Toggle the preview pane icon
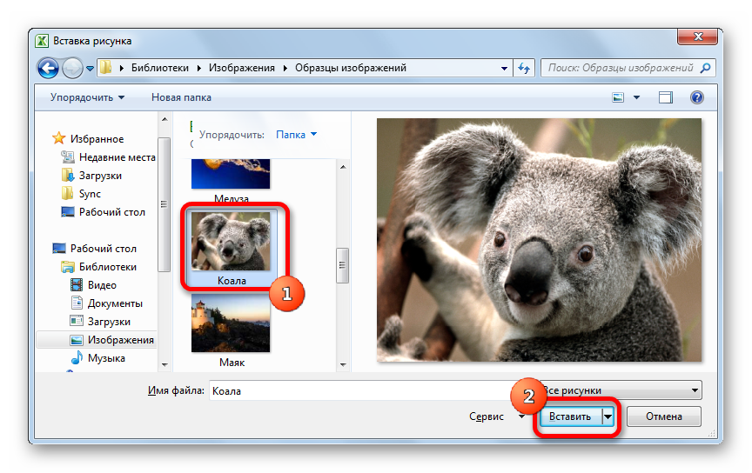752x473 pixels. [x=666, y=97]
